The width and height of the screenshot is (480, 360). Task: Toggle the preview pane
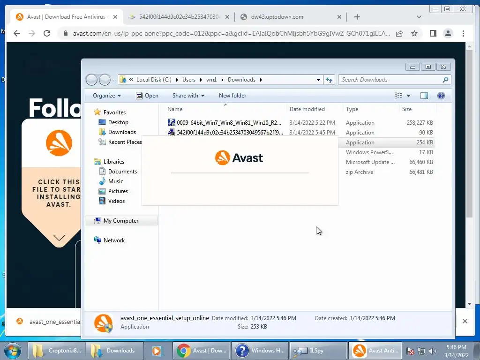click(424, 96)
